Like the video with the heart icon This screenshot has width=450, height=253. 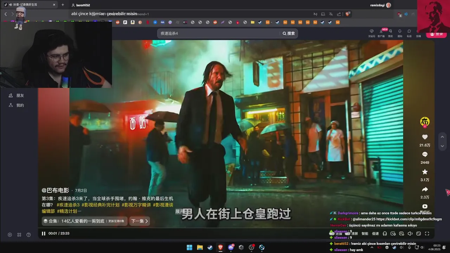425,137
